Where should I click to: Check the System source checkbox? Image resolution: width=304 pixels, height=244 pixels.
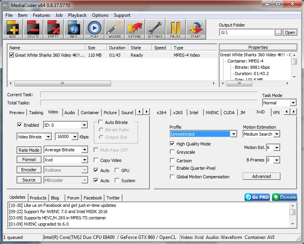pyautogui.click(x=117, y=180)
